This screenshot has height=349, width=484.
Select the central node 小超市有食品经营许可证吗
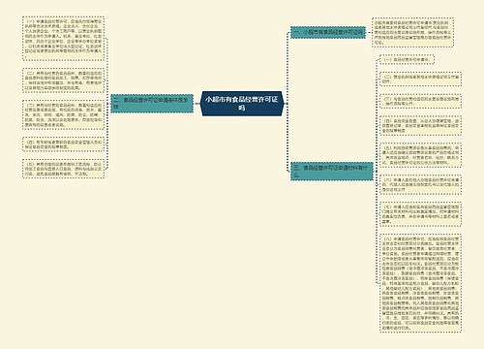pyautogui.click(x=242, y=104)
